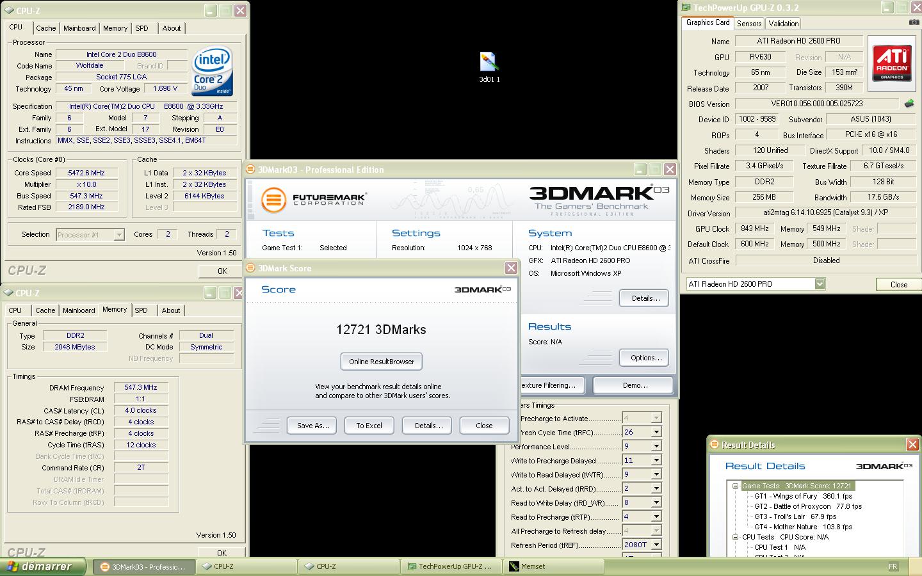Click Close button in GPU-Z

pyautogui.click(x=898, y=285)
